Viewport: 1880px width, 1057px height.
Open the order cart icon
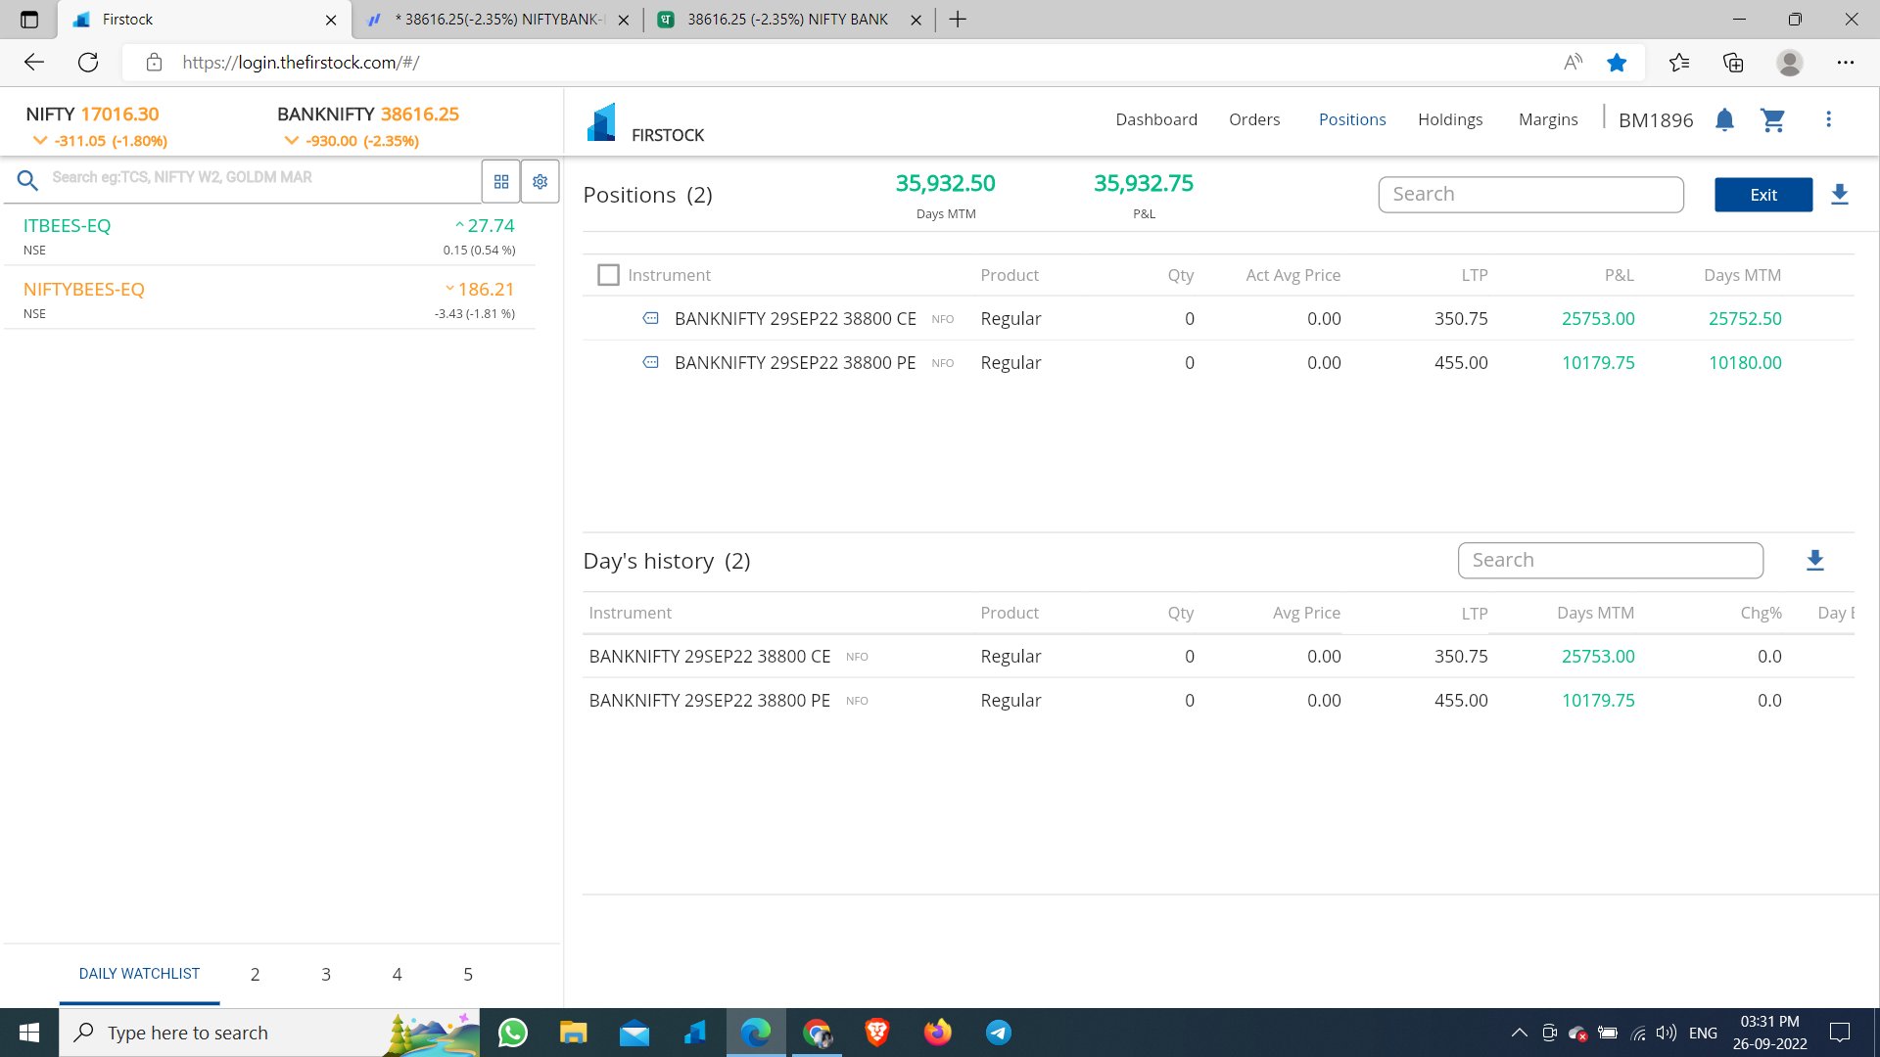point(1773,119)
